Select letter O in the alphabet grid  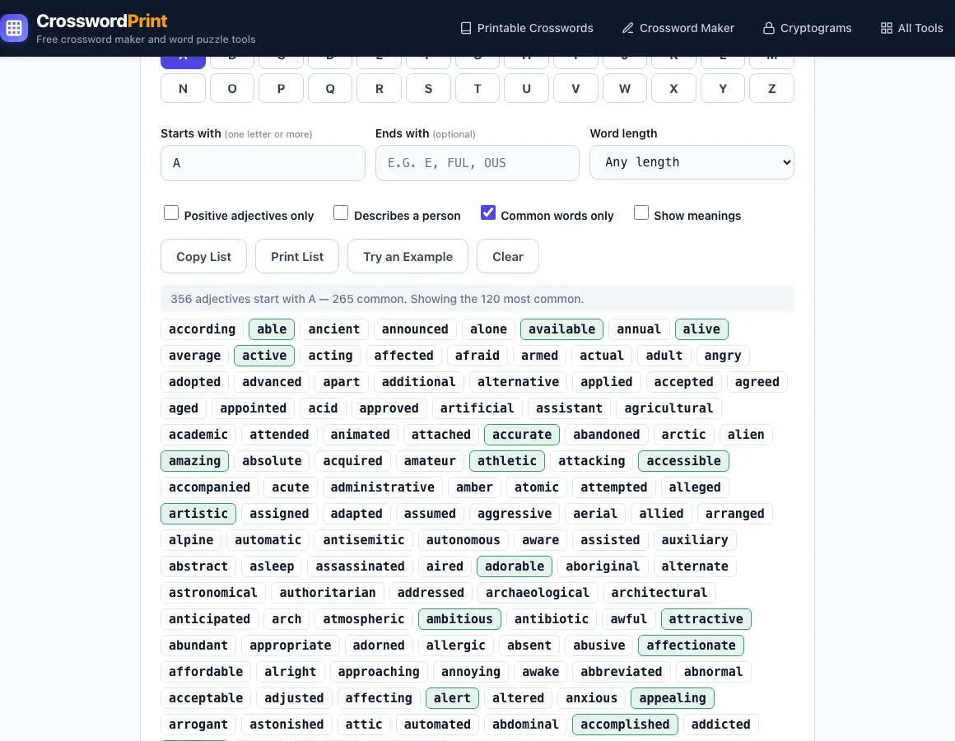click(232, 88)
